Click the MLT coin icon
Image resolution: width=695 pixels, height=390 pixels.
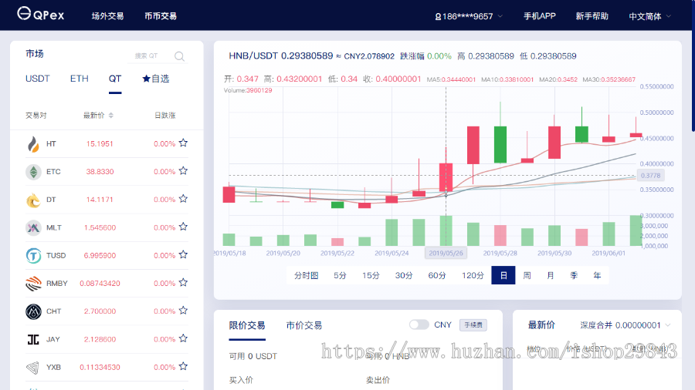coord(33,227)
